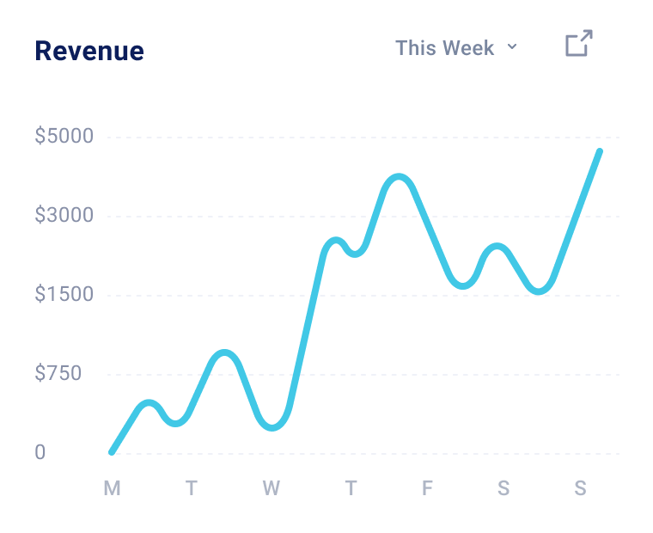Click the chevron arrow beside This Week

tap(512, 46)
